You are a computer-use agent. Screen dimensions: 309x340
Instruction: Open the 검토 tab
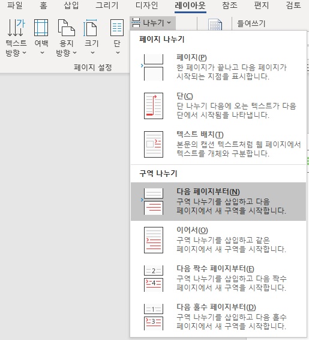point(293,5)
